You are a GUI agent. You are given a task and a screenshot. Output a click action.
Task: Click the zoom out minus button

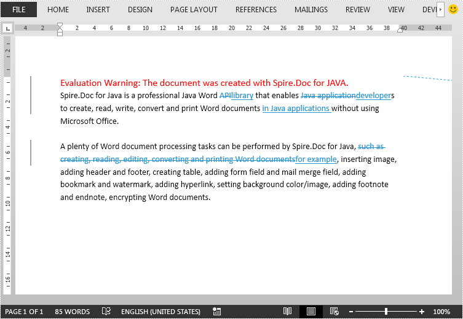pyautogui.click(x=351, y=312)
